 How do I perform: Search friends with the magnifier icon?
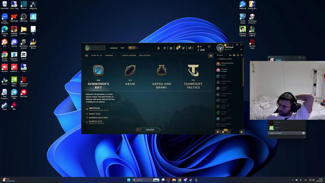coord(241,55)
